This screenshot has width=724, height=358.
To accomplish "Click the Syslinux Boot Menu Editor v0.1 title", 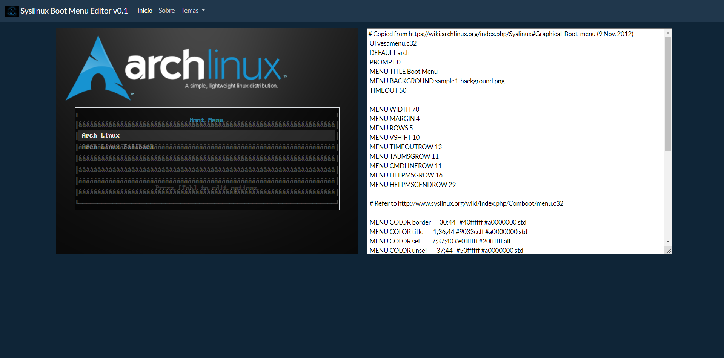I will click(74, 11).
